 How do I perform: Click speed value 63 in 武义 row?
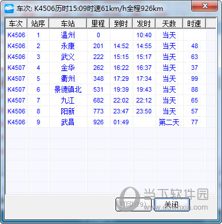point(195,57)
